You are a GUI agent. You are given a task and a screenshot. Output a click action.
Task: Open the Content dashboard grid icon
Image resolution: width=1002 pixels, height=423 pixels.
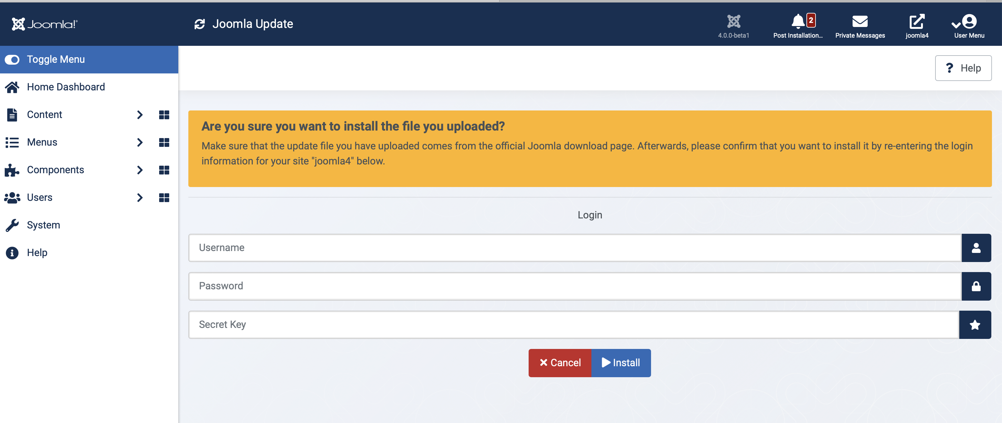(x=164, y=115)
